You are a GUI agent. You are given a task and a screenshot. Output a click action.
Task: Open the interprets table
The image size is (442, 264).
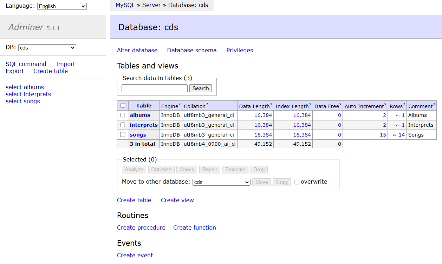click(143, 125)
